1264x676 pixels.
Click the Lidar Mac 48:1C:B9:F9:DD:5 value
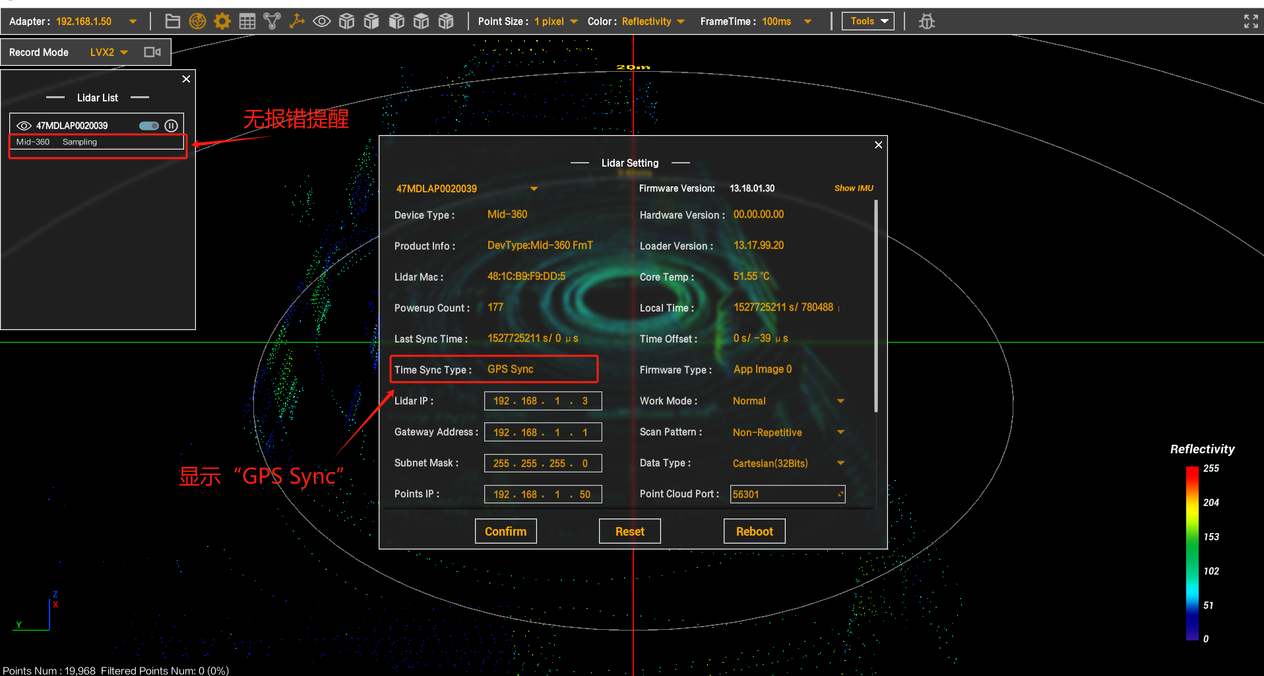tap(526, 277)
